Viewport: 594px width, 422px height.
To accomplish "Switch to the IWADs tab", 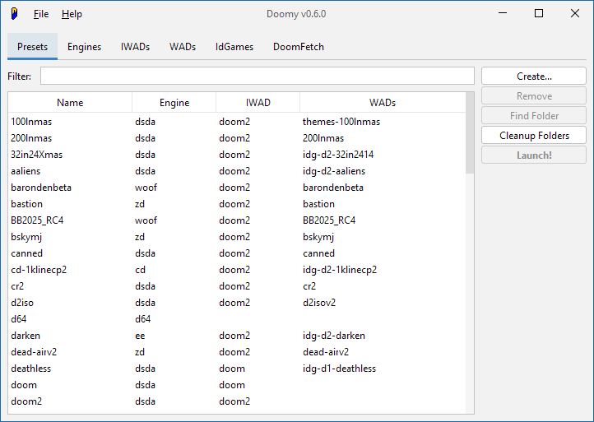I will (135, 47).
